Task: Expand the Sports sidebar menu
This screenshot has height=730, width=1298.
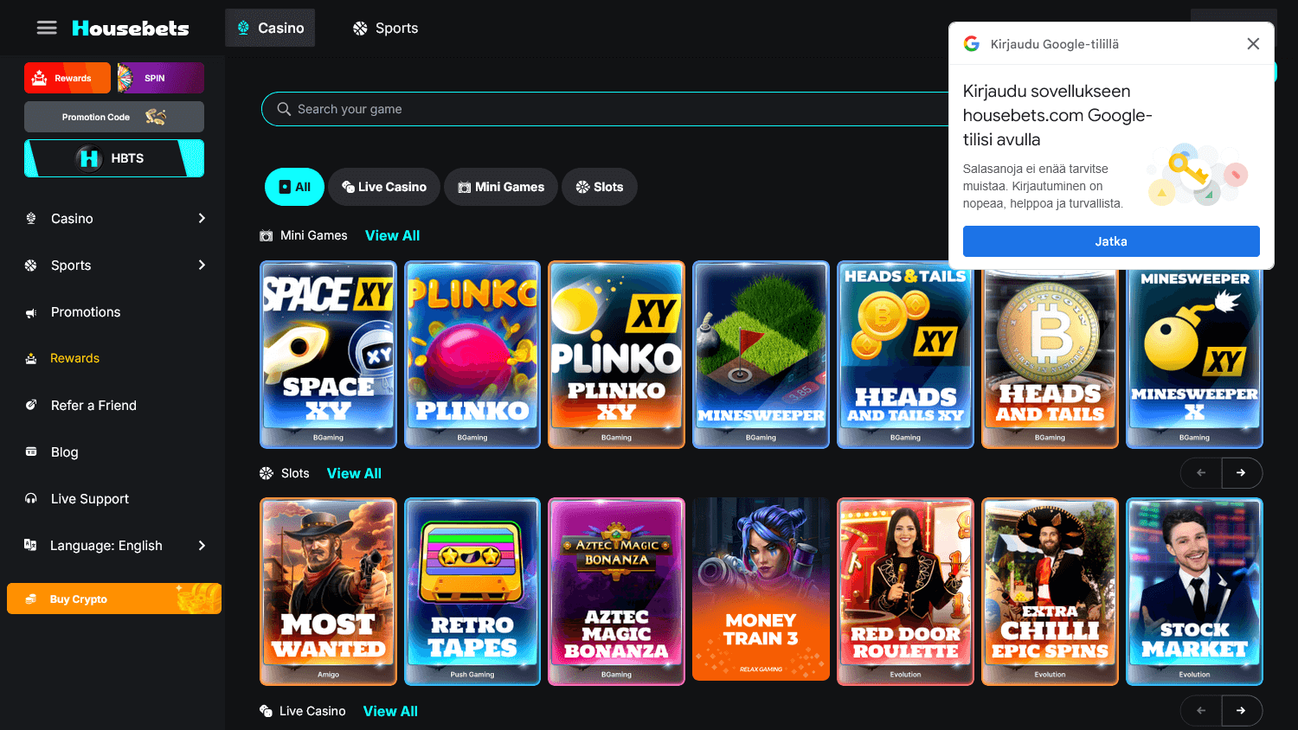Action: (69, 265)
